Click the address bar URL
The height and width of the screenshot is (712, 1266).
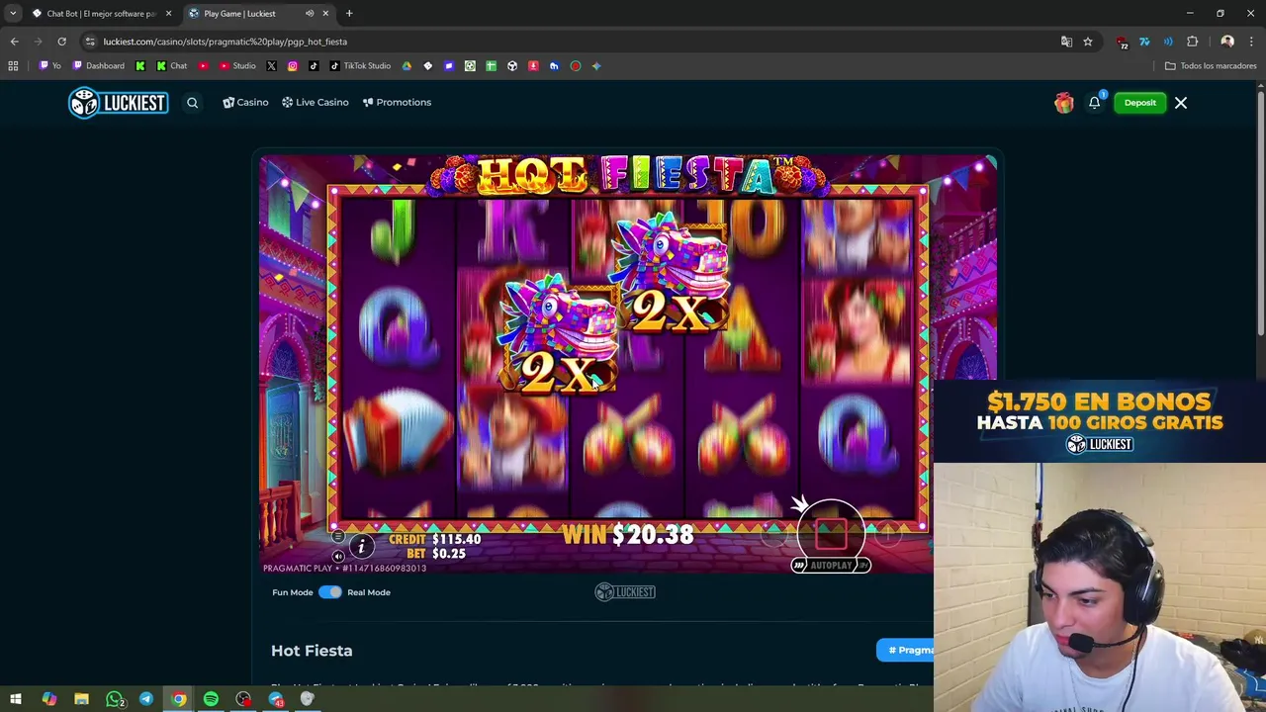coord(226,42)
